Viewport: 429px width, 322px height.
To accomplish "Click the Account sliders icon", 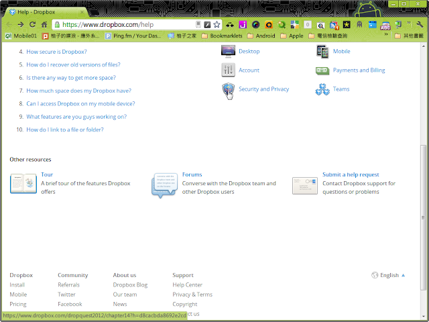I will tap(228, 70).
